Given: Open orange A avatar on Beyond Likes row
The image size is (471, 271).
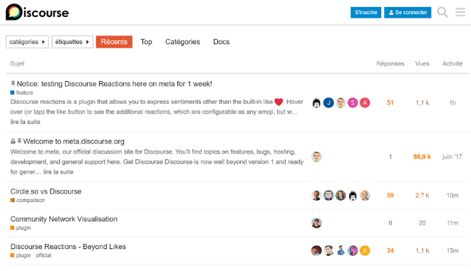Looking at the screenshot, I should pos(365,250).
